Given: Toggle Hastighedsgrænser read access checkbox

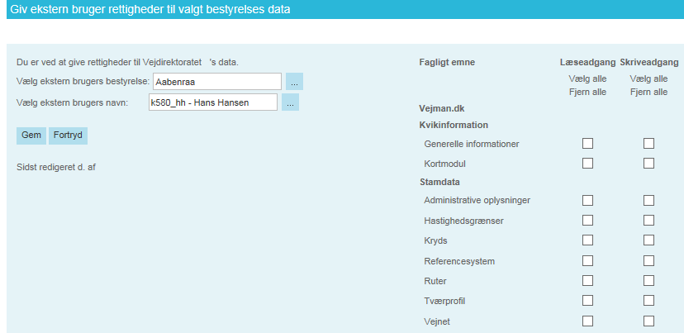Looking at the screenshot, I should tap(587, 220).
